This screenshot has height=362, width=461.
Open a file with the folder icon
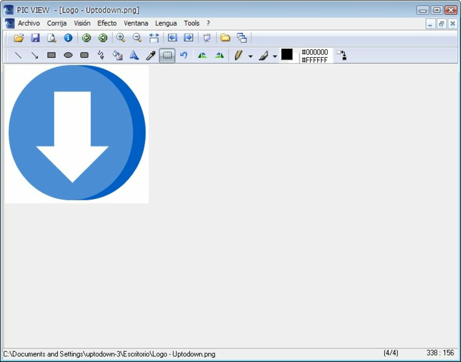[19, 38]
